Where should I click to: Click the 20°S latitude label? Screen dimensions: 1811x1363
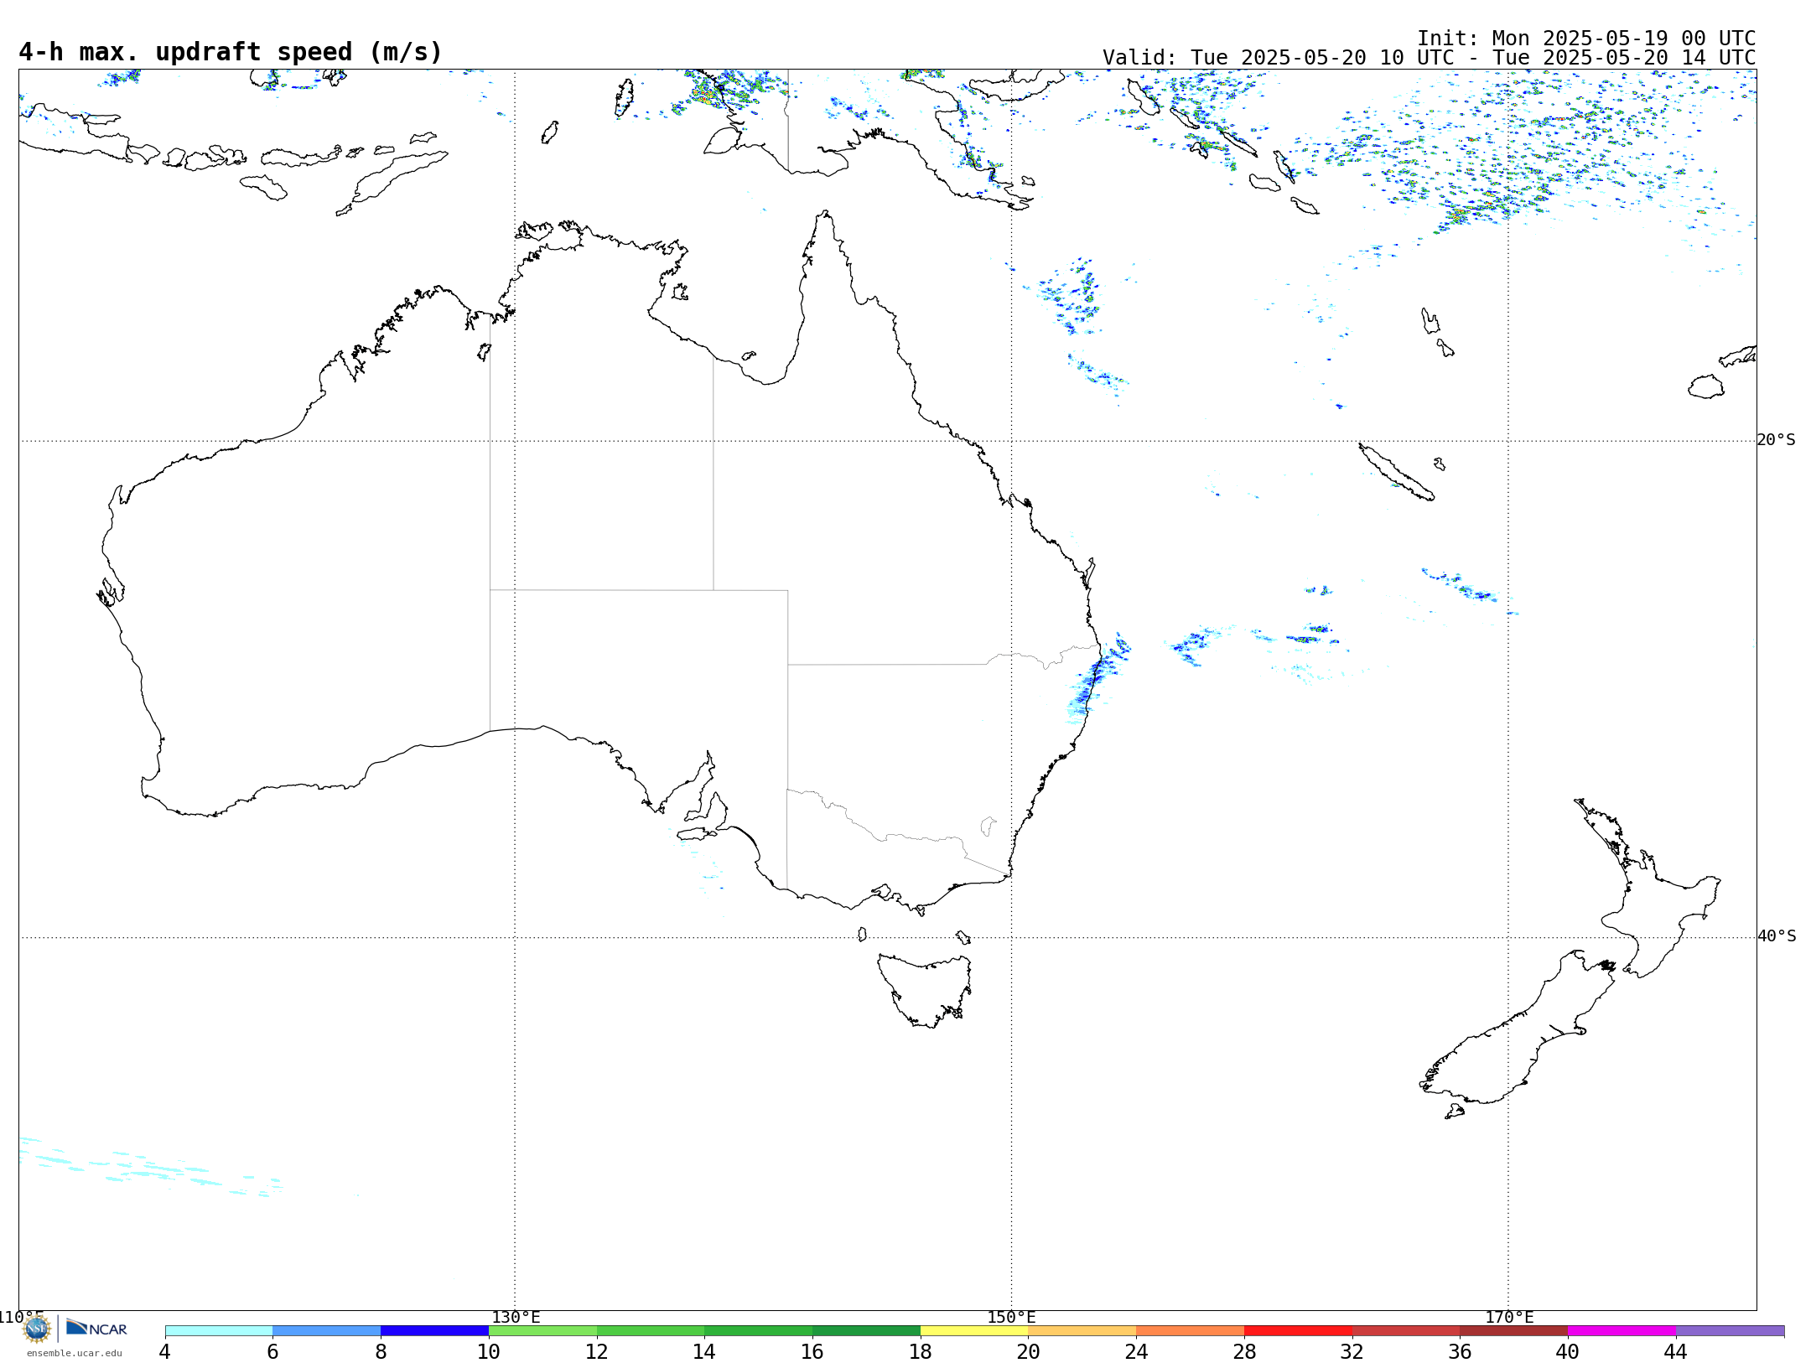(1776, 440)
